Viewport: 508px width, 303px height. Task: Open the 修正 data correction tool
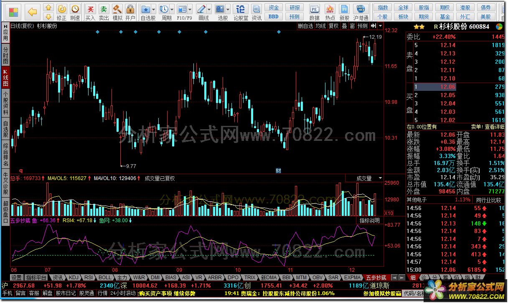click(x=61, y=12)
